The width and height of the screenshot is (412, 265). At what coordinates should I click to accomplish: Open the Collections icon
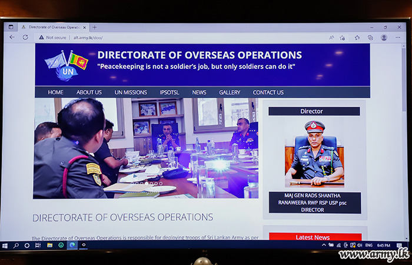[370, 38]
